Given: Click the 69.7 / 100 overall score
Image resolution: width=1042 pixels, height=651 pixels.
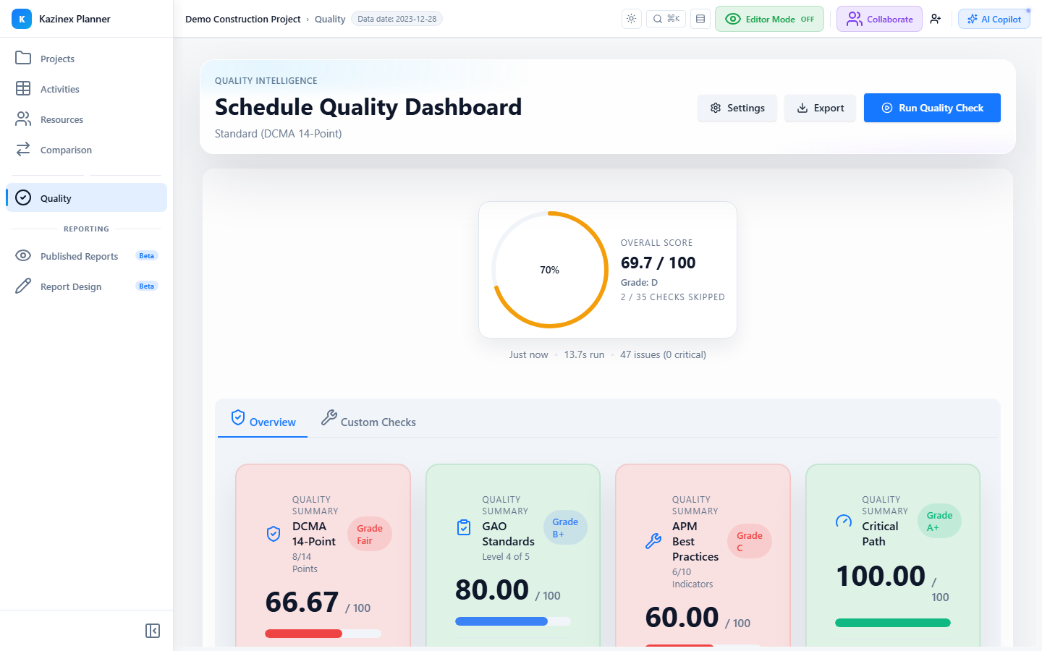Looking at the screenshot, I should coord(658,263).
